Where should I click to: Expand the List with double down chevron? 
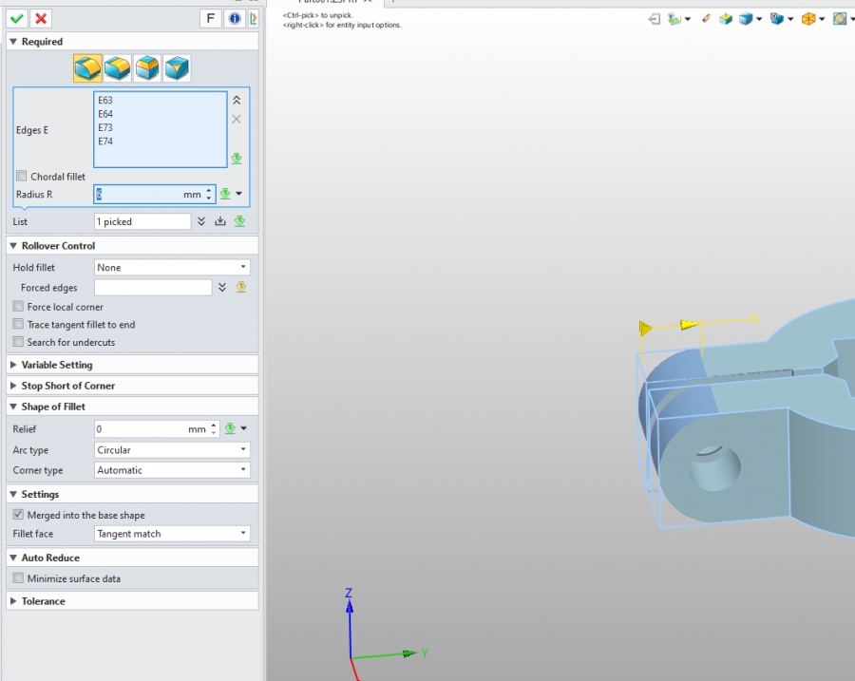[201, 221]
